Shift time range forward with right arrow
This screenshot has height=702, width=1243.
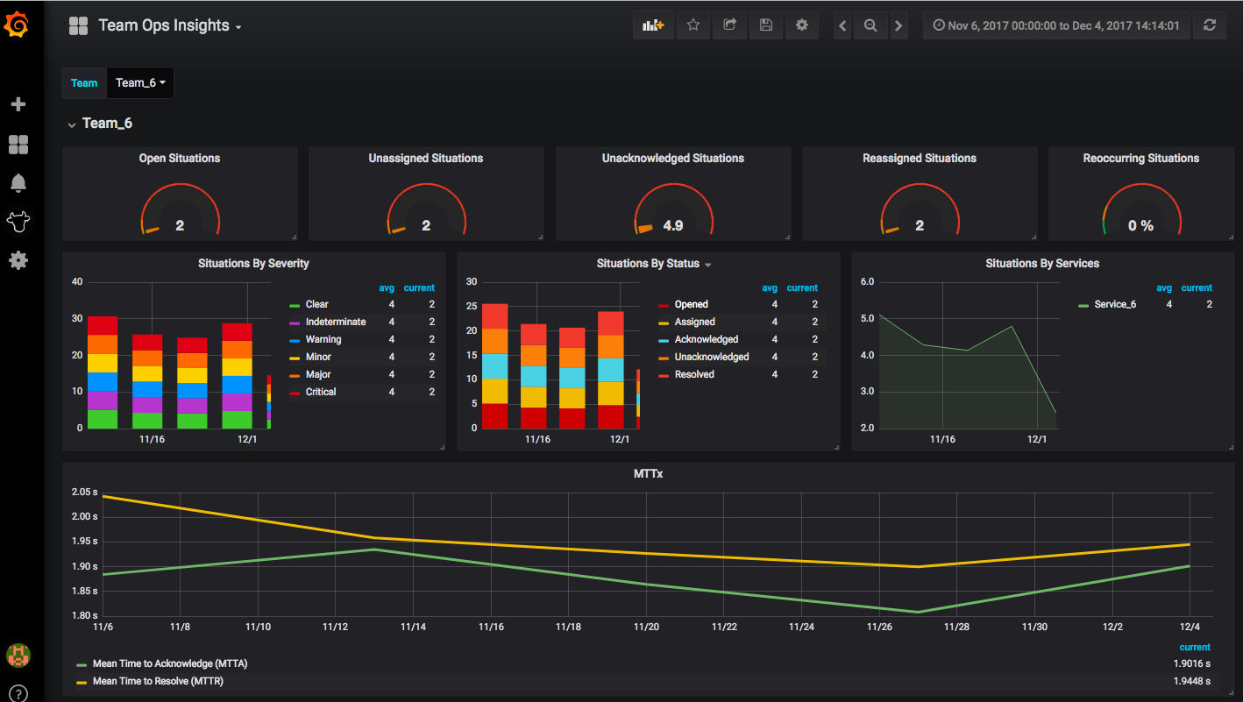[x=899, y=25]
